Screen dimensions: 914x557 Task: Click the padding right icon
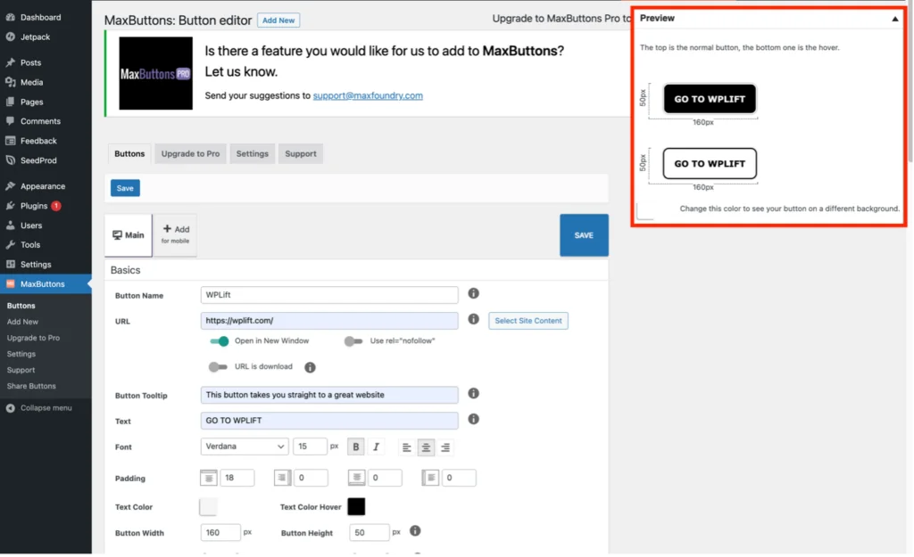click(x=282, y=478)
